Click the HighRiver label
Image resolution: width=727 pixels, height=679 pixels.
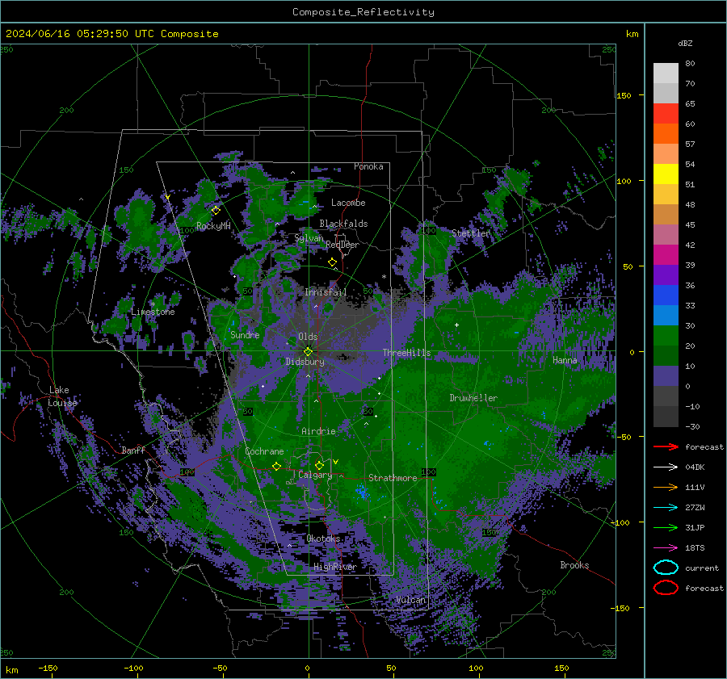(x=334, y=567)
